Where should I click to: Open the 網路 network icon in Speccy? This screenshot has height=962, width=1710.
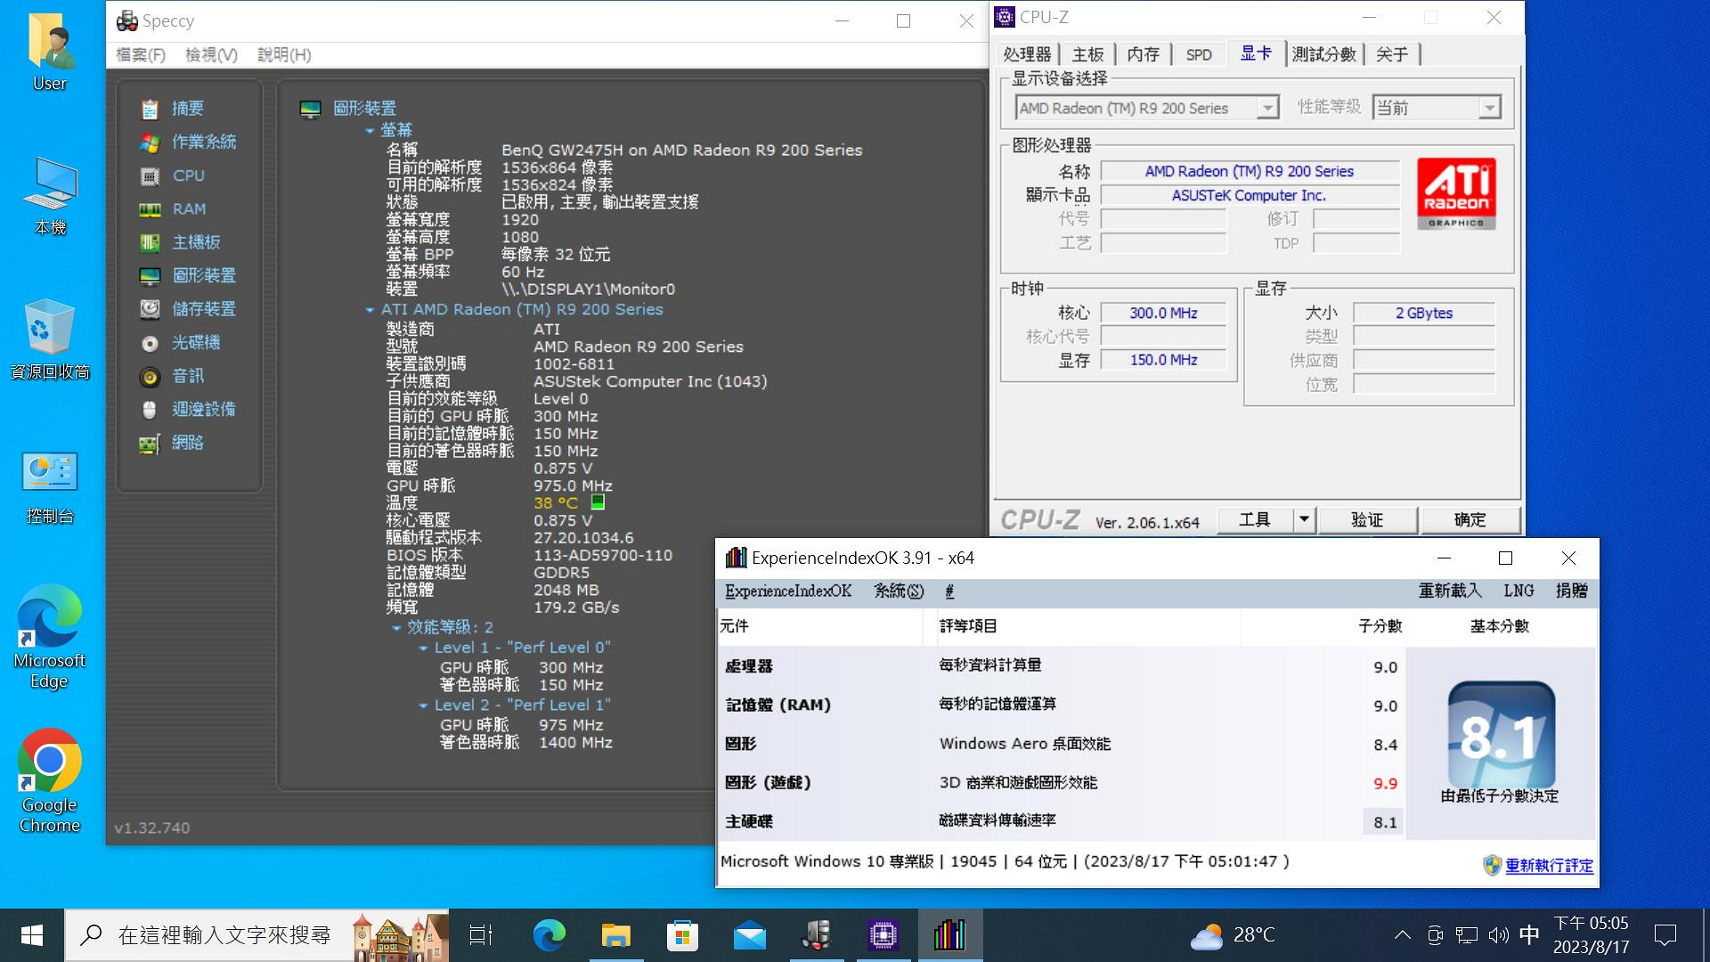click(x=150, y=444)
